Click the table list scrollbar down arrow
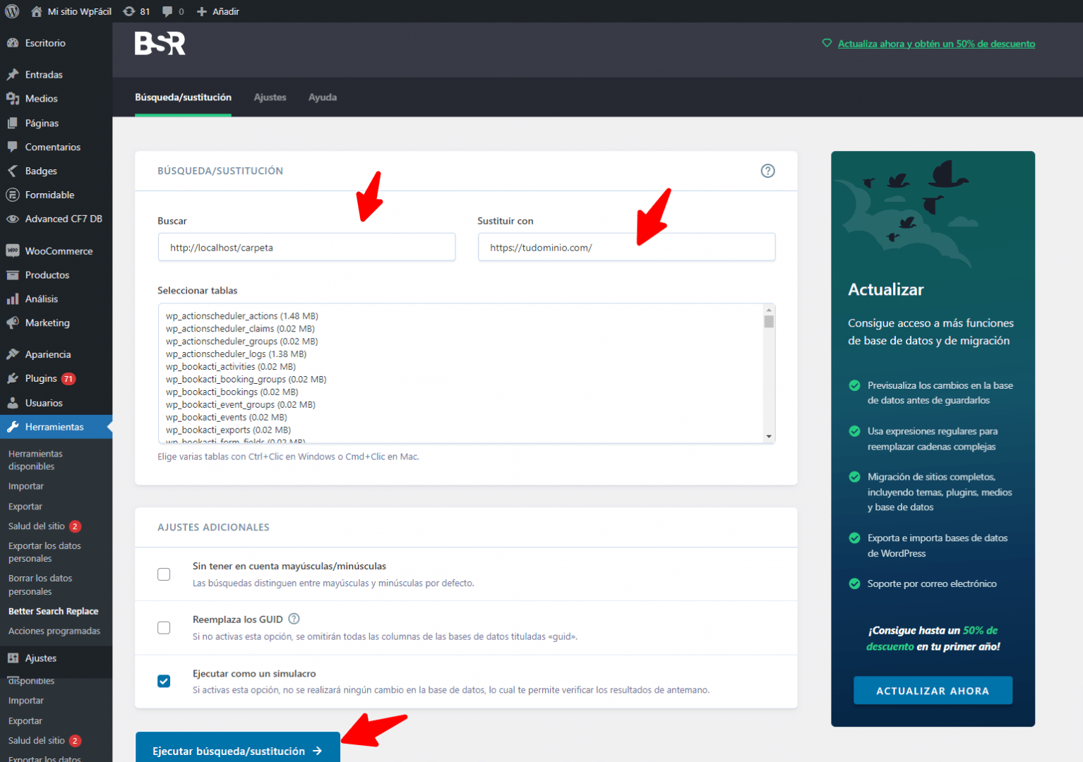This screenshot has height=762, width=1083. coord(769,437)
